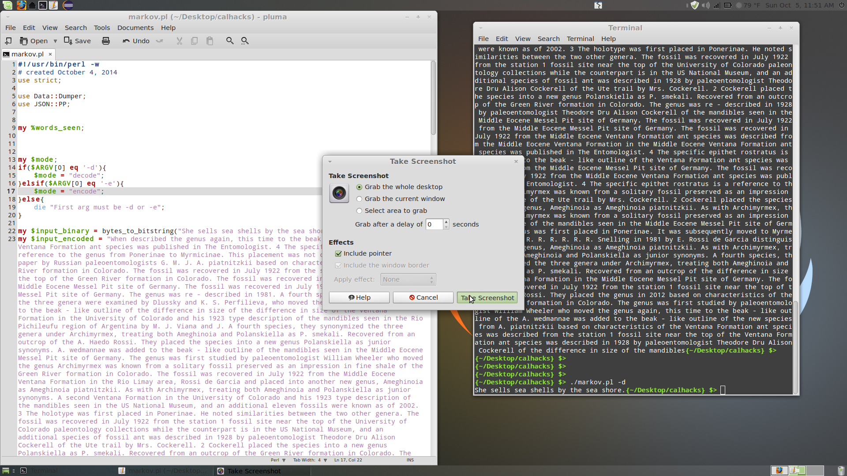Click the Print icon in pluma toolbar
Image resolution: width=847 pixels, height=476 pixels.
[x=106, y=41]
